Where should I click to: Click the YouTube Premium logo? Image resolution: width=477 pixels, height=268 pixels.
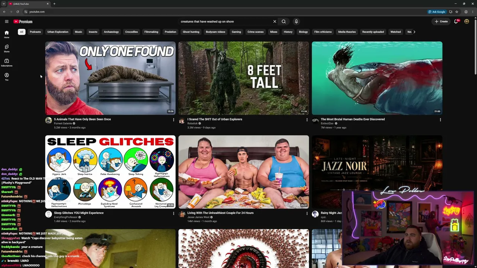coord(23,22)
